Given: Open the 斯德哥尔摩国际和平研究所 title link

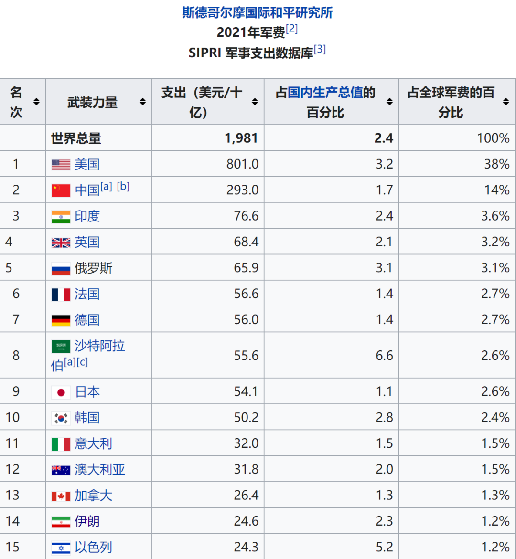Looking at the screenshot, I should (258, 12).
